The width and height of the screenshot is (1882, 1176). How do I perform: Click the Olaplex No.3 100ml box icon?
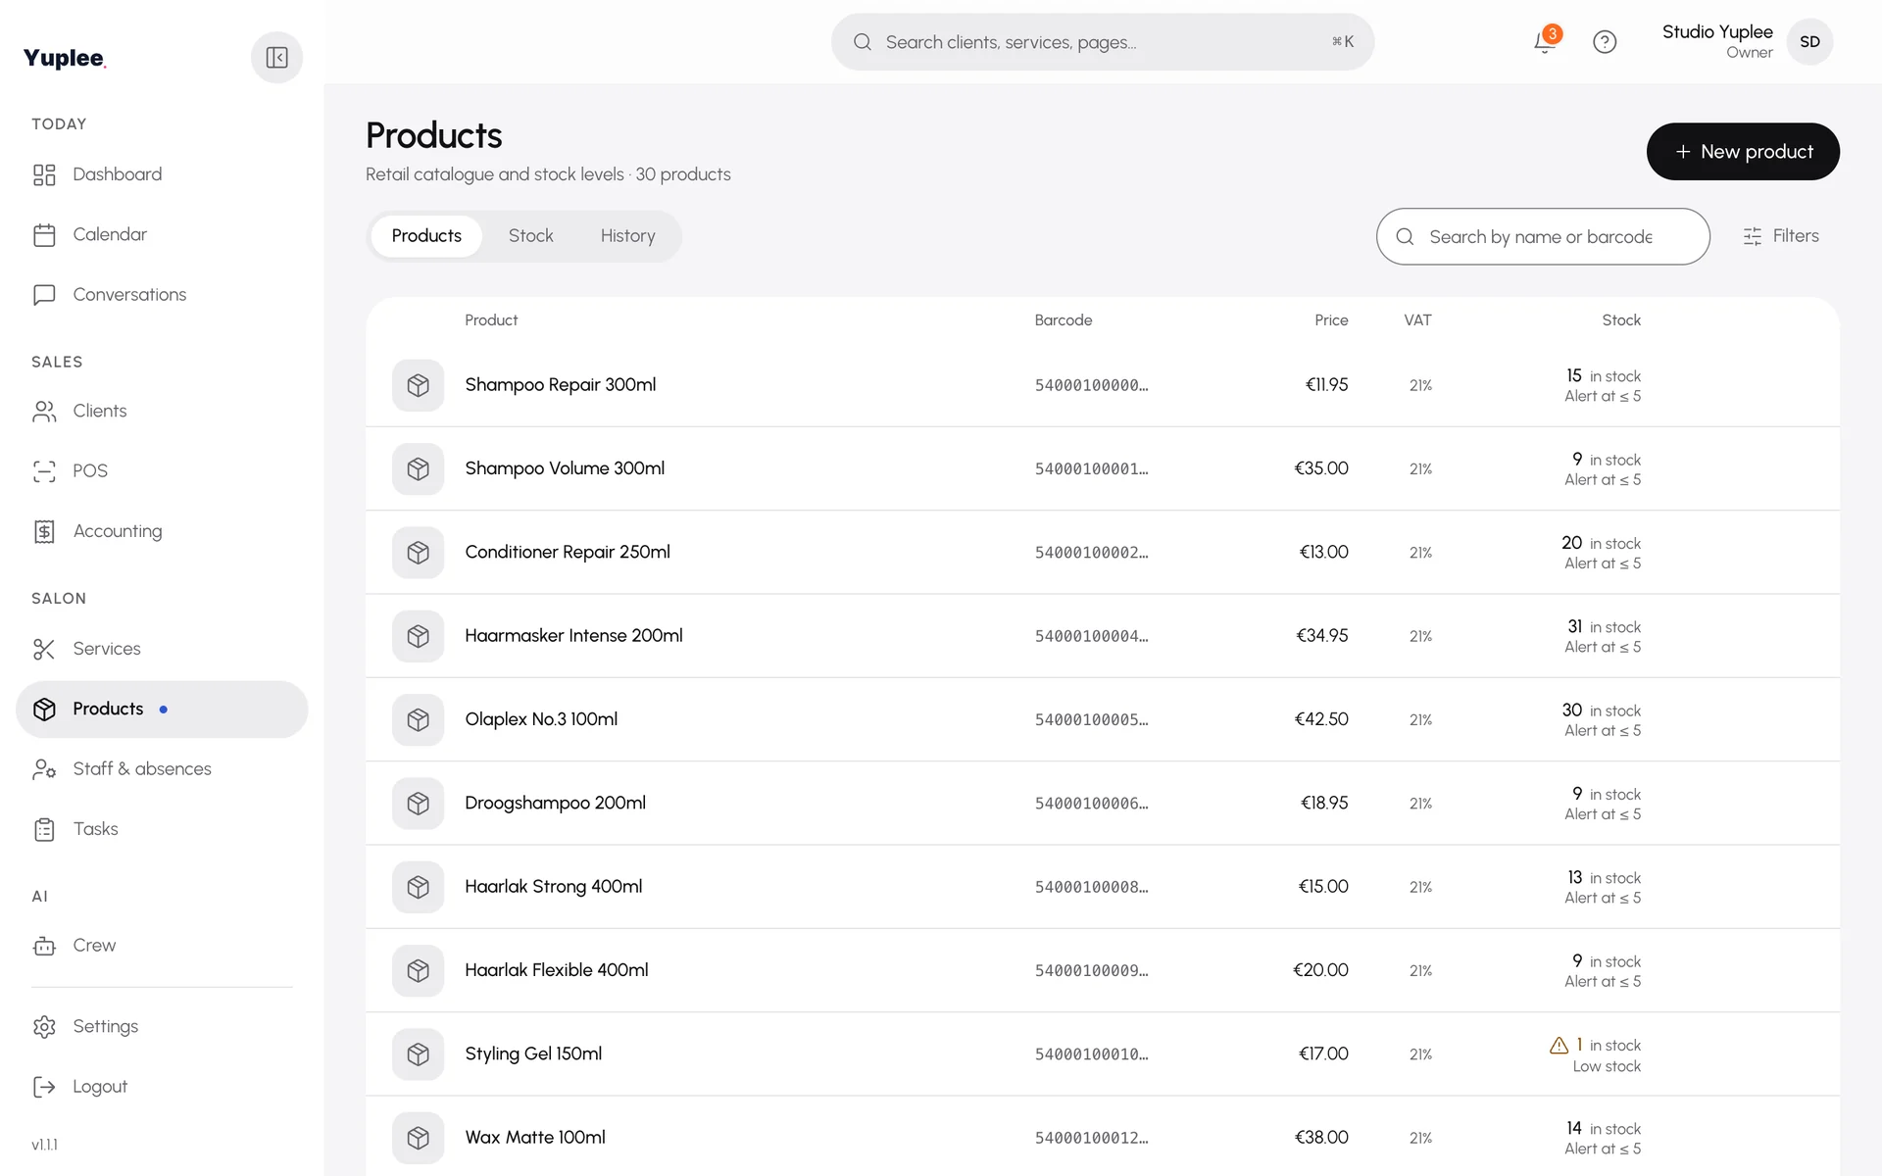point(419,719)
